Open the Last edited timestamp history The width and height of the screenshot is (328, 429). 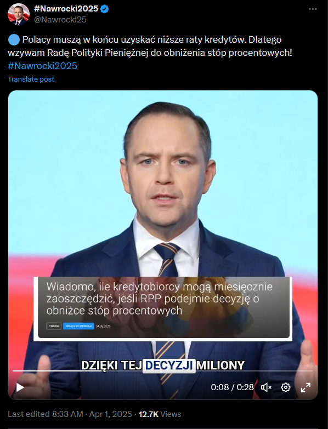pos(70,414)
